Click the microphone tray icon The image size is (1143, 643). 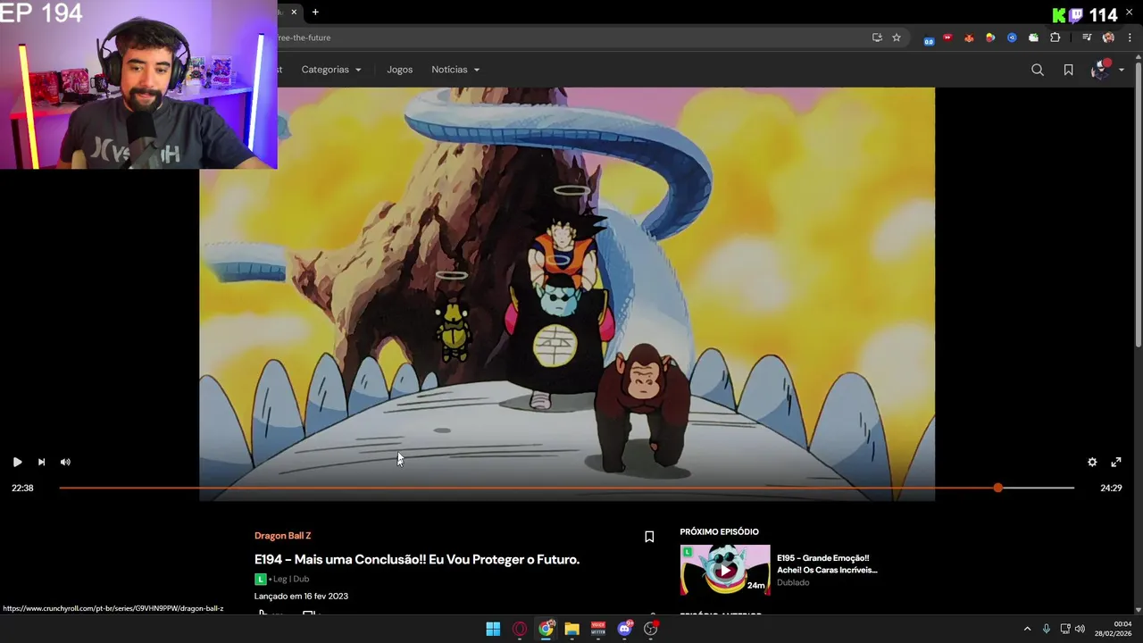pos(1047,629)
